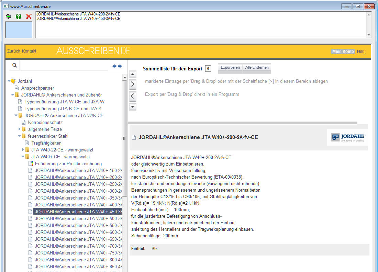Select tree item JTA W40+-500-3A

(78, 218)
